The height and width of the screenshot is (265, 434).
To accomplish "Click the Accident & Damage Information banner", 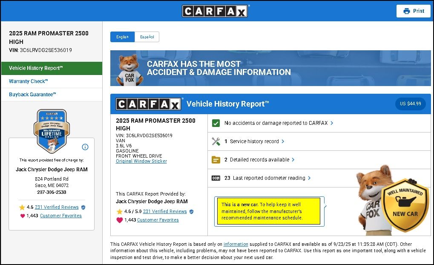I will (270, 68).
